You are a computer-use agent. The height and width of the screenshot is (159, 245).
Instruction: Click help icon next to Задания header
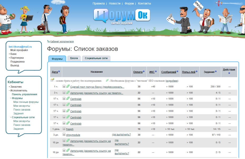click(216, 71)
